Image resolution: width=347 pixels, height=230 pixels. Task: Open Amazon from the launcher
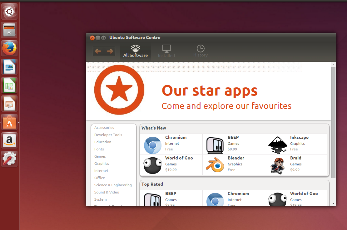click(x=9, y=140)
